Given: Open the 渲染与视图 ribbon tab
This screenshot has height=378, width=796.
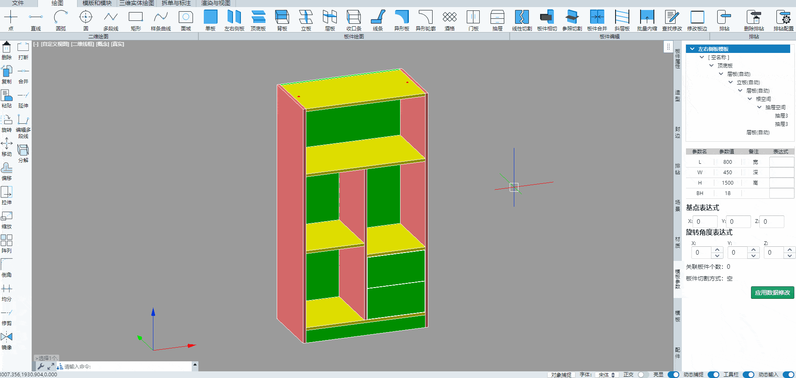Looking at the screenshot, I should 216,3.
